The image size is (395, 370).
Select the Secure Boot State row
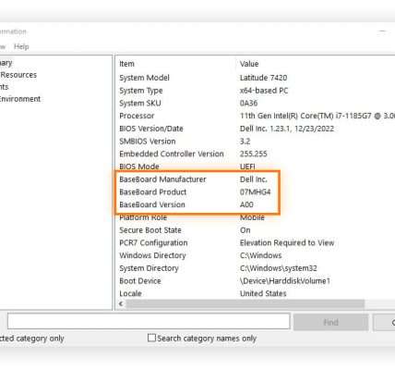[256, 230]
